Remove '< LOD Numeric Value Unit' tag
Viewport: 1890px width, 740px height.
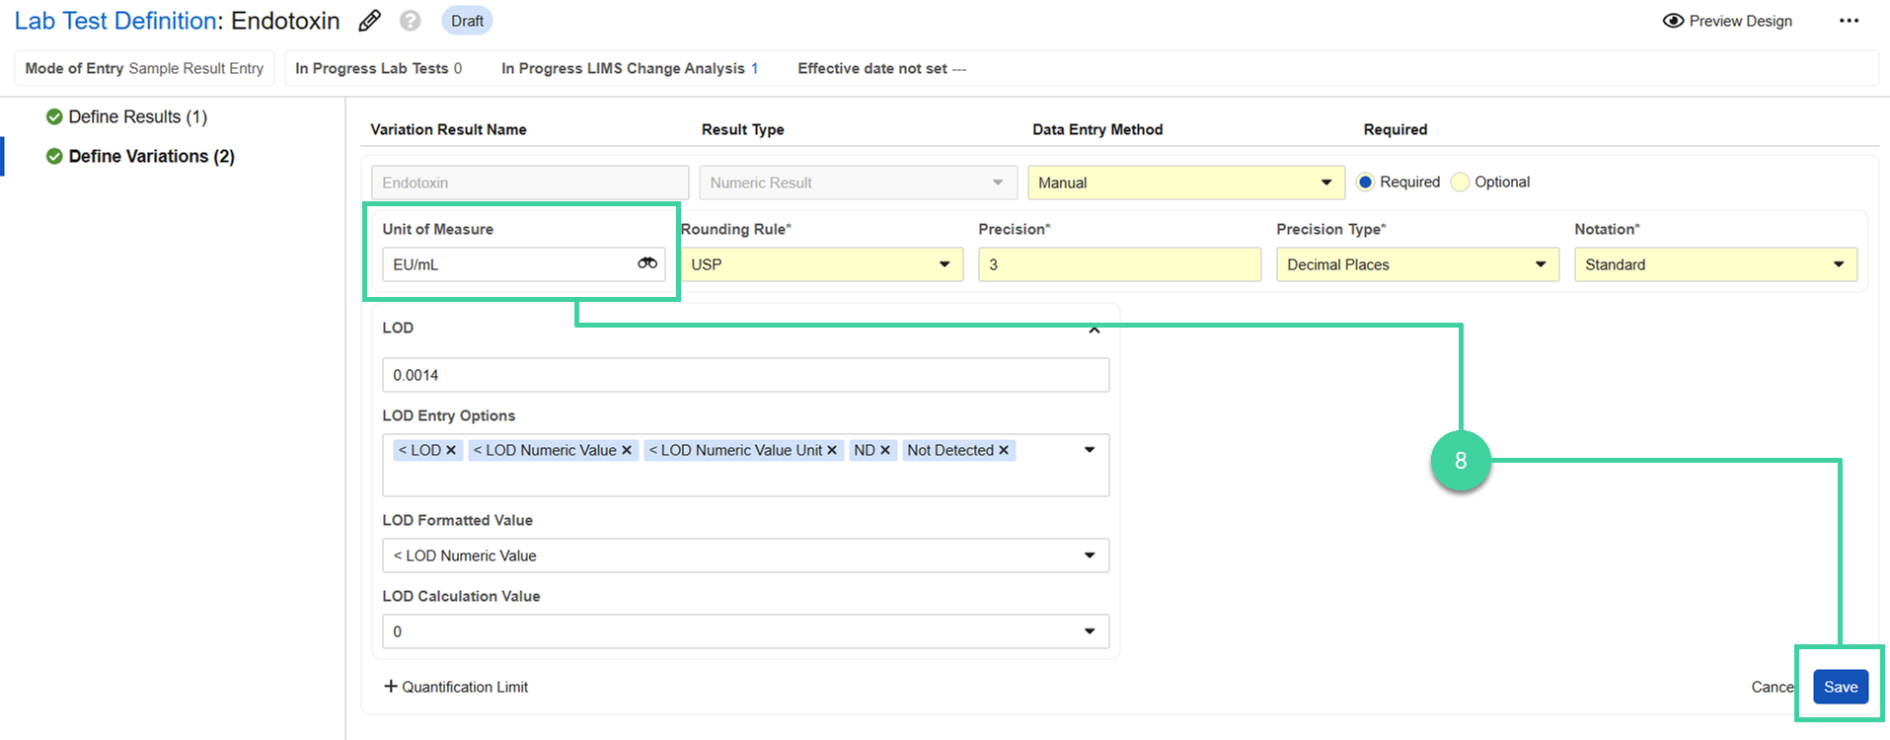(x=832, y=450)
